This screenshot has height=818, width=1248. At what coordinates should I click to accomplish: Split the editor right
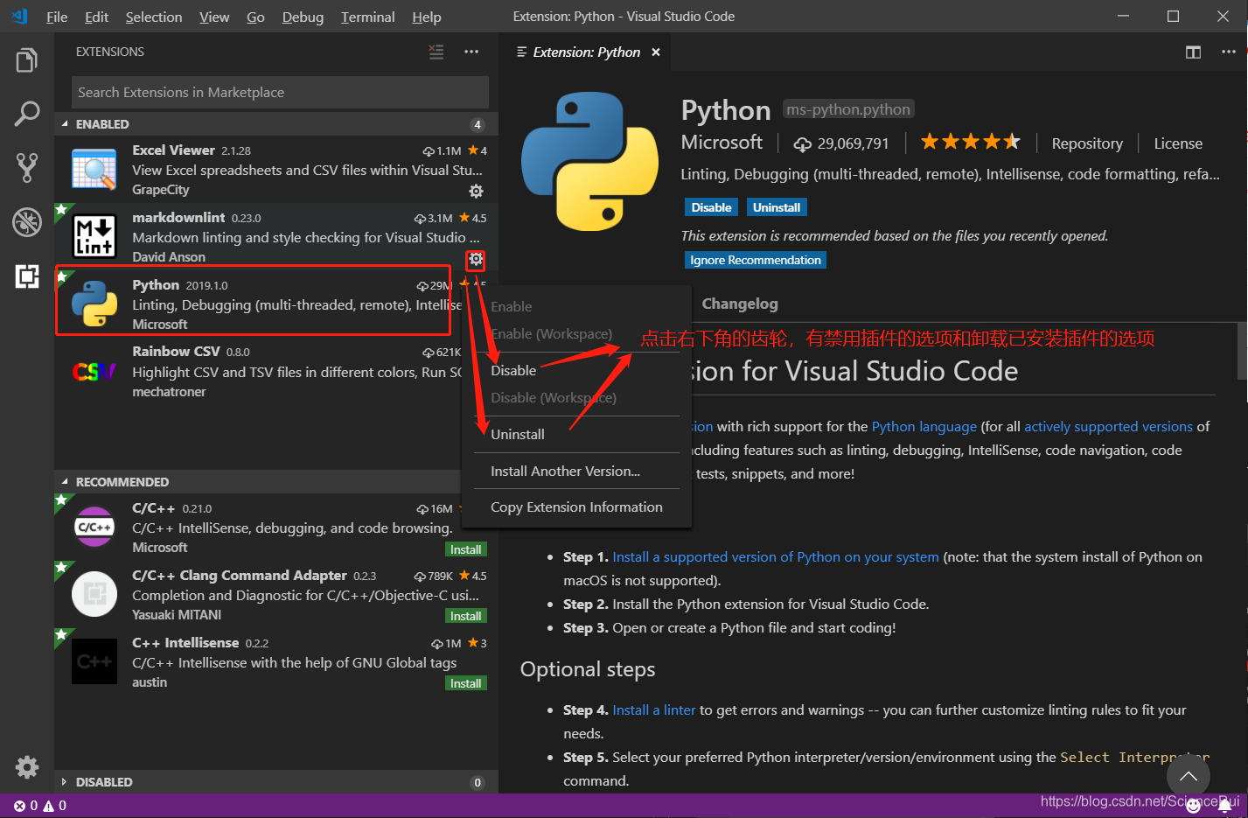[x=1193, y=52]
